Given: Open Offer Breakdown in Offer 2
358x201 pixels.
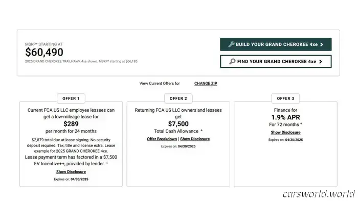Looking at the screenshot, I should [162, 139].
